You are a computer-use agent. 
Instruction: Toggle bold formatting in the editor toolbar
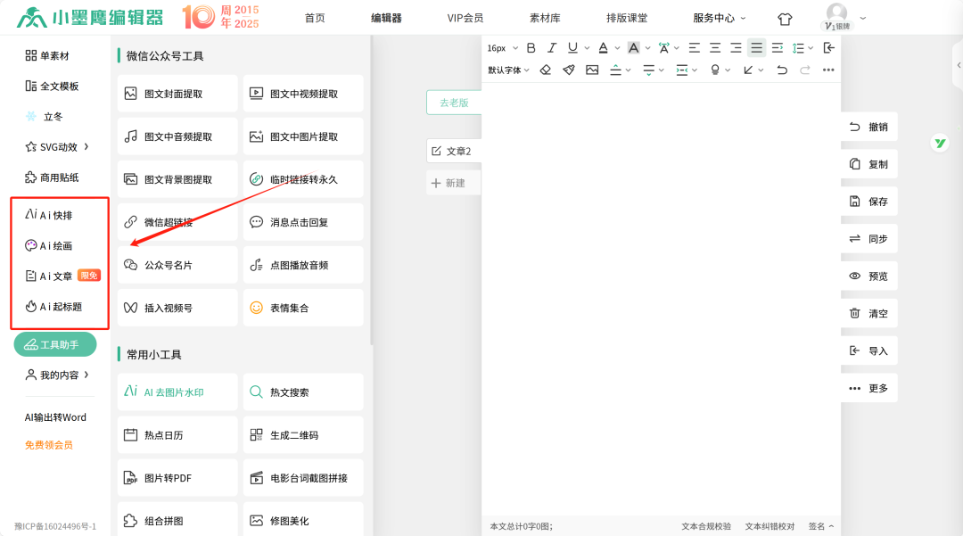(x=531, y=48)
